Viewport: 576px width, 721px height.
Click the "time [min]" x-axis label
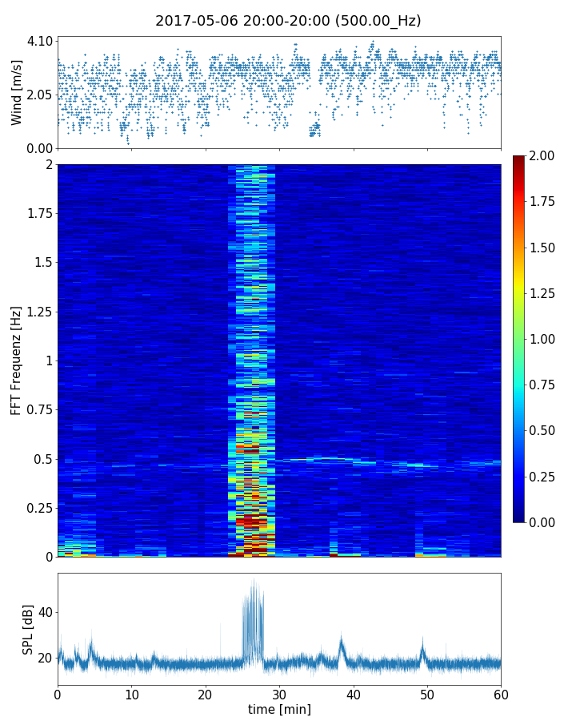click(279, 710)
